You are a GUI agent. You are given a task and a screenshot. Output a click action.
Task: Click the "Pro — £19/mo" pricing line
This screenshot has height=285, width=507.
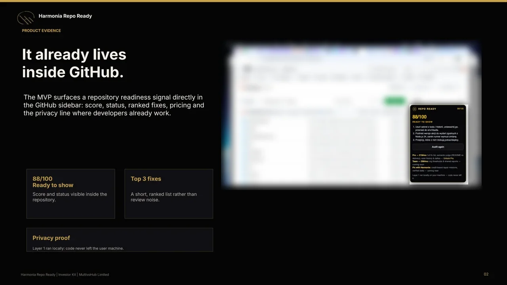tap(438, 157)
